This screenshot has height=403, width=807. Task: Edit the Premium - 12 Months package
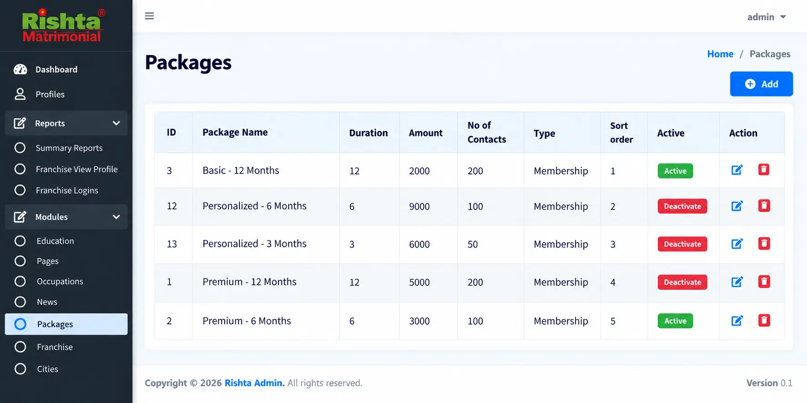pos(737,282)
